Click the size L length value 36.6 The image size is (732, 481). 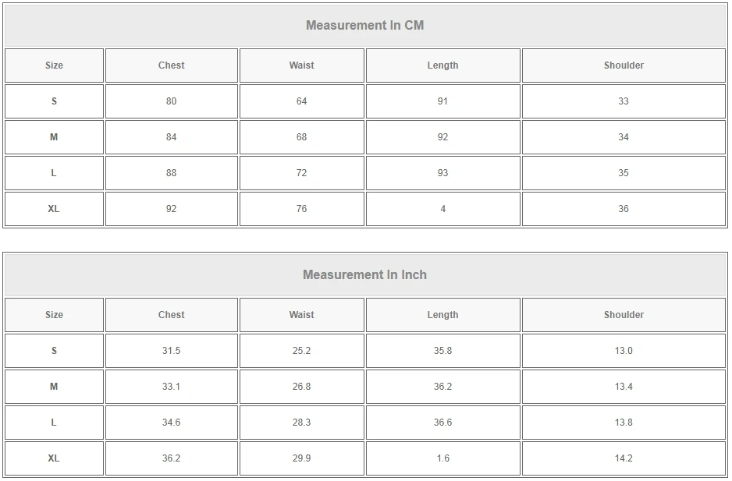(442, 423)
